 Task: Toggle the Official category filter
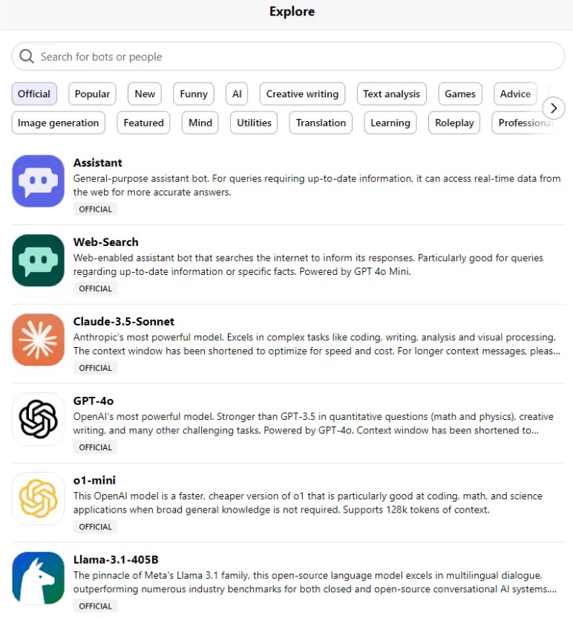(34, 94)
